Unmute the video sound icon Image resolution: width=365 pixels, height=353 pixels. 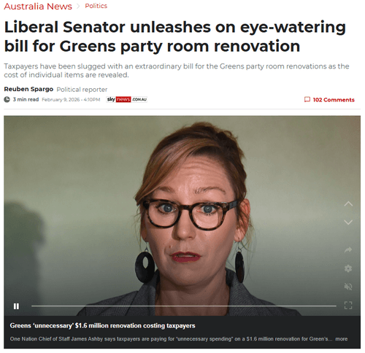348,287
